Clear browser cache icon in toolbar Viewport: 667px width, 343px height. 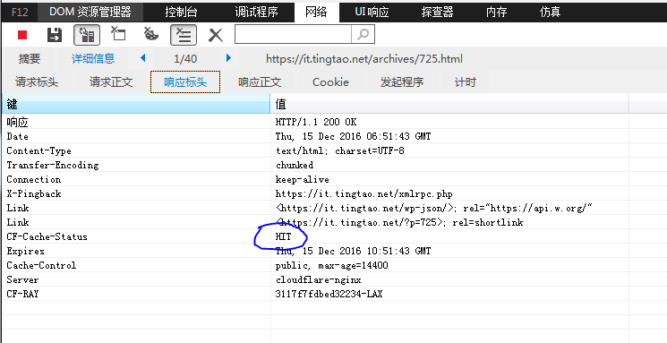coord(118,34)
